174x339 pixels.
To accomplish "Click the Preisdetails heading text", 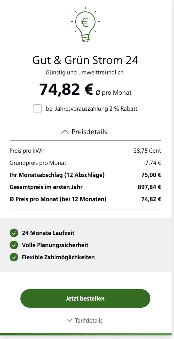I will (89, 132).
